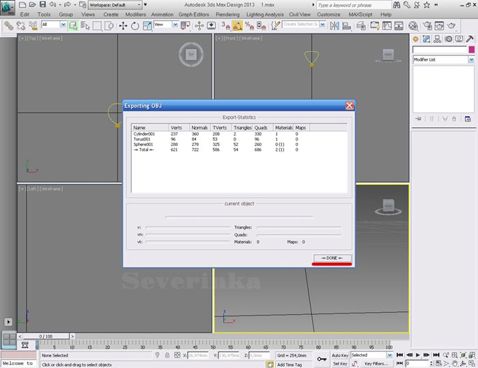Close the Exporting OBJ dialog
This screenshot has width=478, height=368.
pos(349,106)
